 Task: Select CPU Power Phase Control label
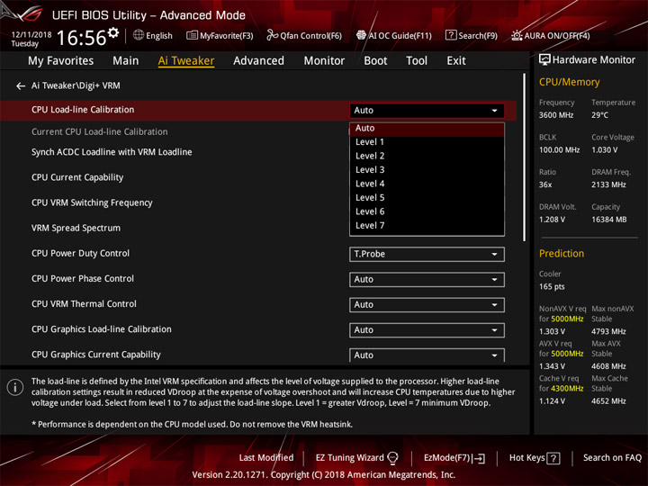pyautogui.click(x=83, y=278)
